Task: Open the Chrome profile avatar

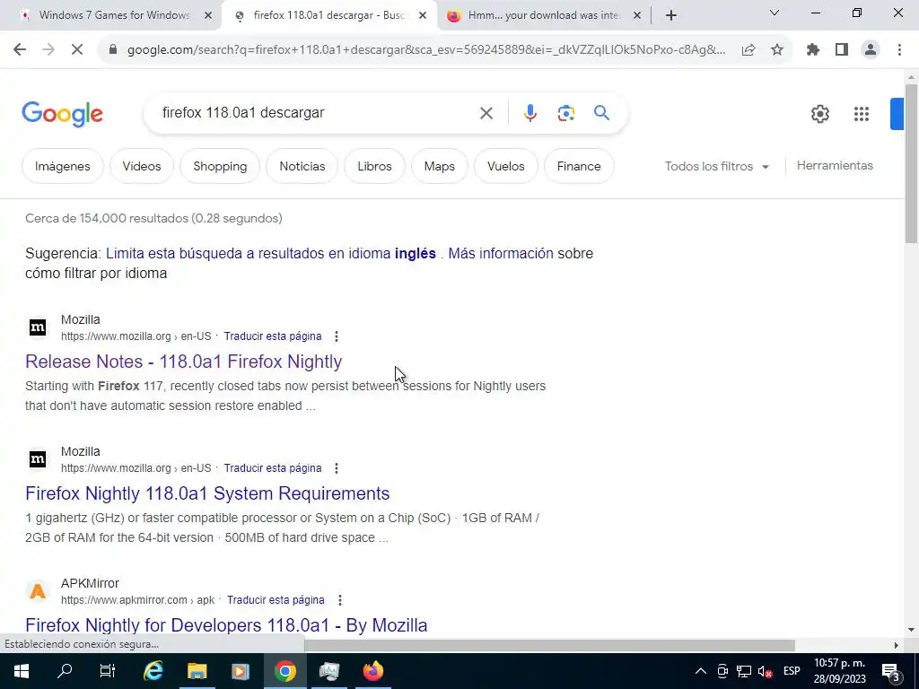Action: click(871, 50)
